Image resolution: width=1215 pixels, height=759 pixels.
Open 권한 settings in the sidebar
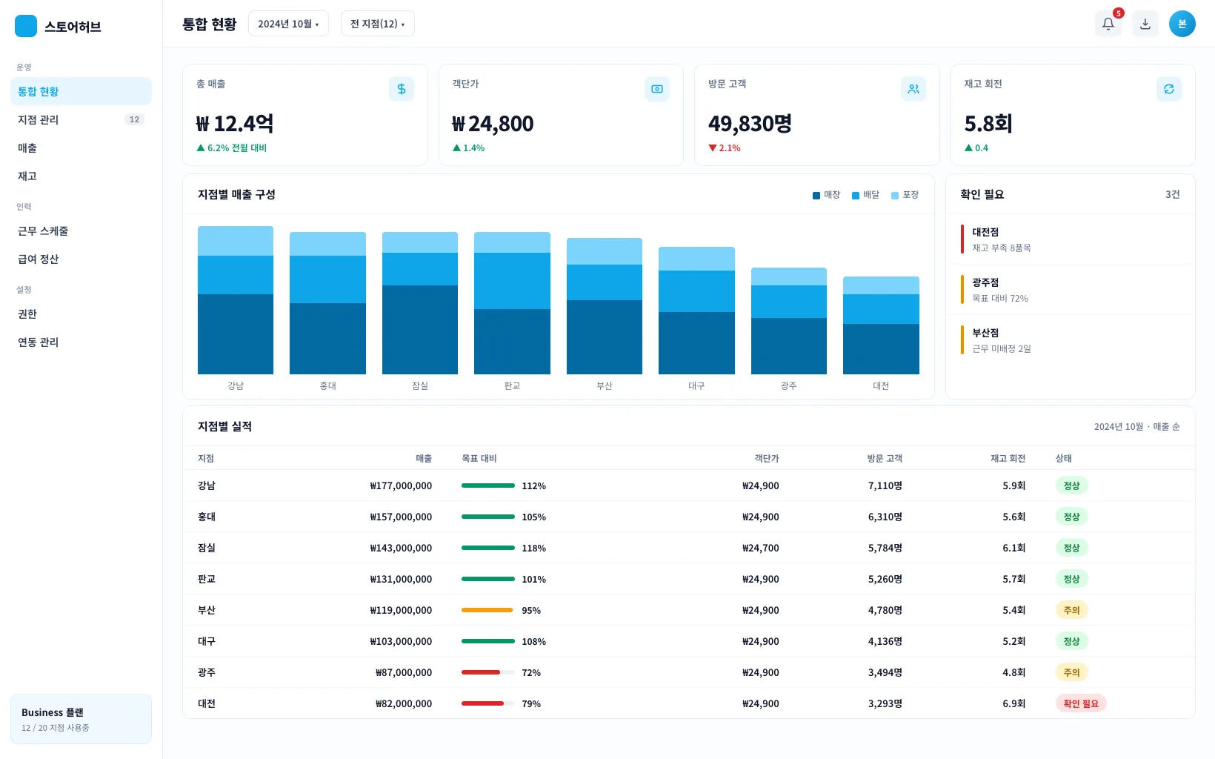(81, 314)
